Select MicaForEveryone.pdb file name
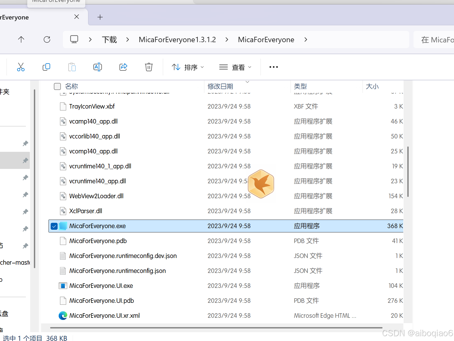454x341 pixels. pyautogui.click(x=98, y=241)
